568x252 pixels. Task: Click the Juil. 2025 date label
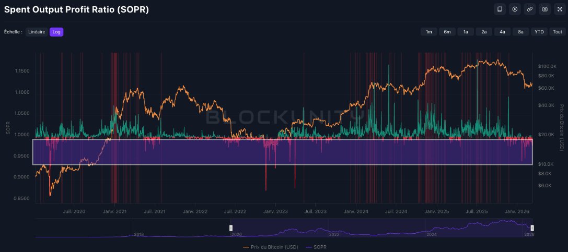[477, 211]
